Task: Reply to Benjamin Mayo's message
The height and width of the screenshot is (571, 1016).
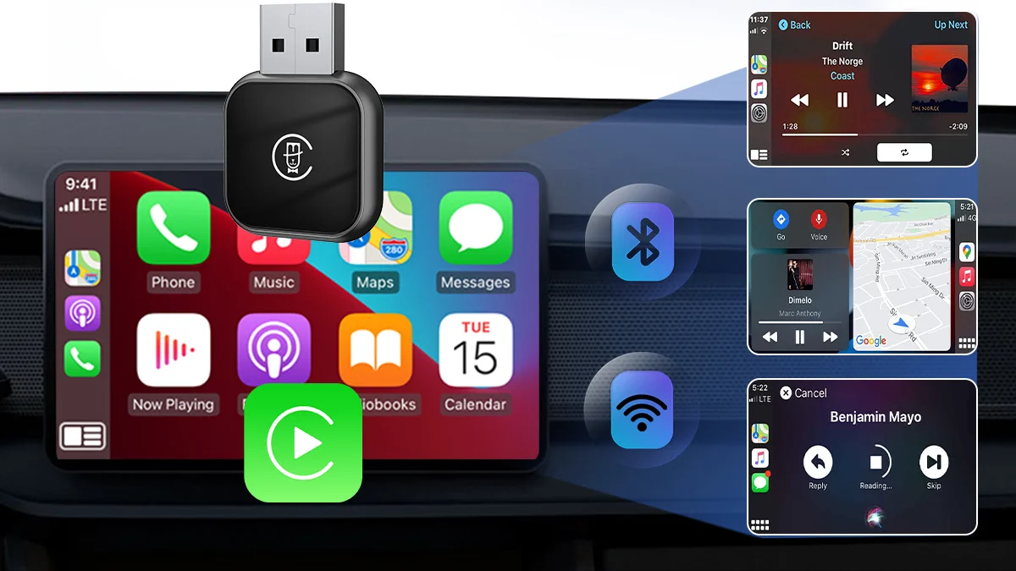Action: 817,463
